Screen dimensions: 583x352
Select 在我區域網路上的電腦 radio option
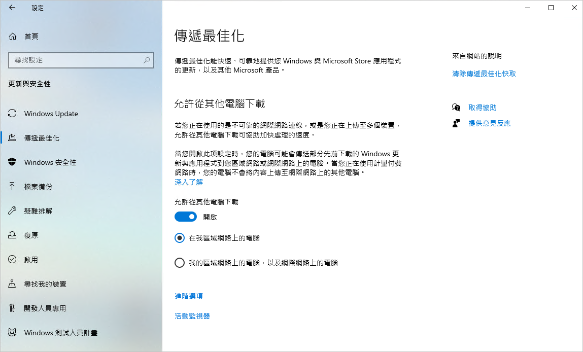[x=180, y=238]
